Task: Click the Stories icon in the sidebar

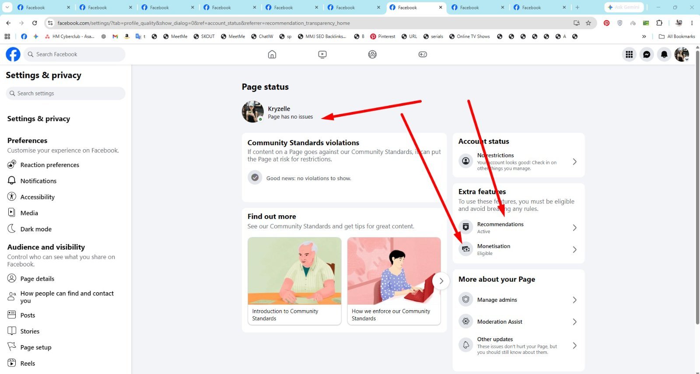Action: (12, 331)
